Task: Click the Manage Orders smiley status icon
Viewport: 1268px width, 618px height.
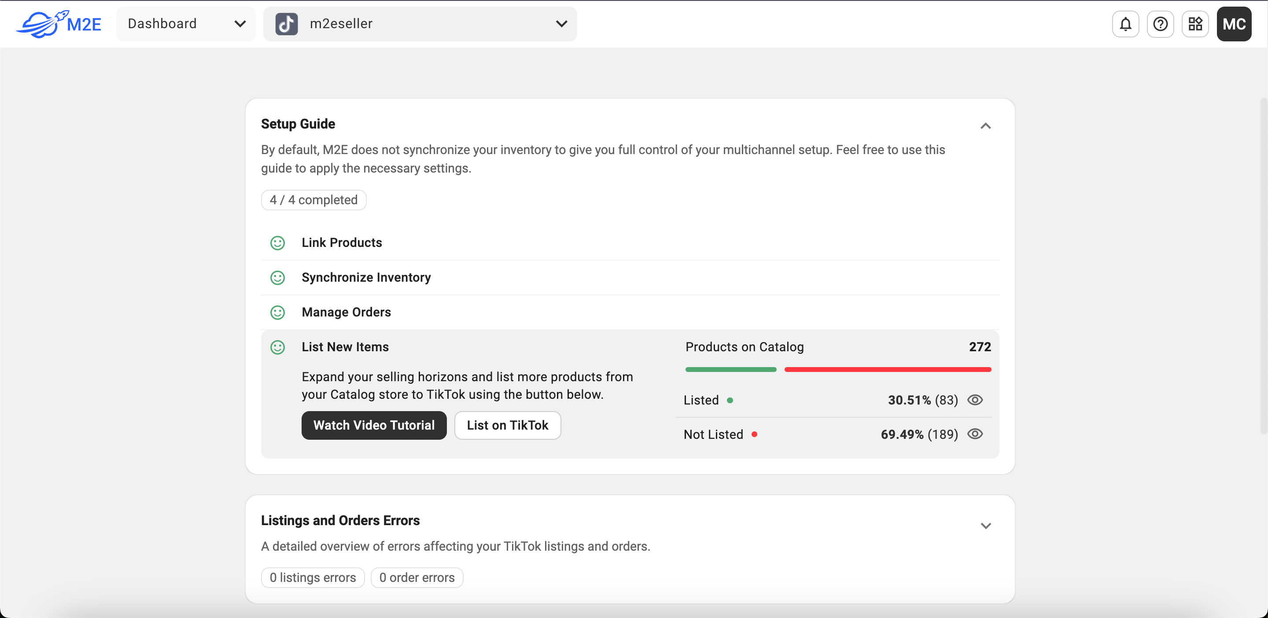Action: tap(278, 313)
